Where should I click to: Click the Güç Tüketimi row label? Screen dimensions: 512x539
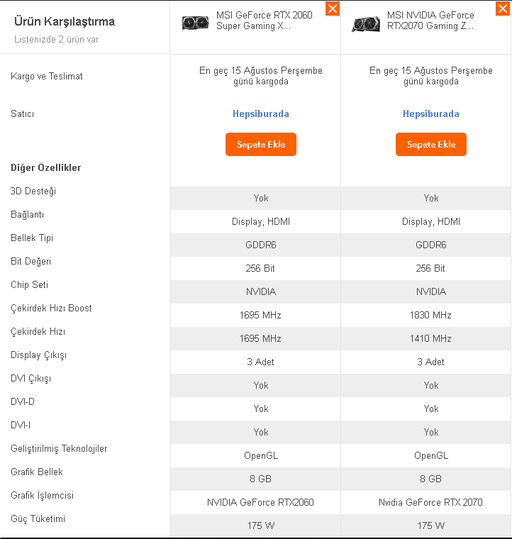[38, 518]
